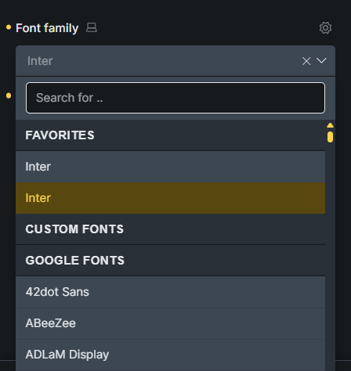
Task: Click the yellow dot before Font family
Action: pyautogui.click(x=9, y=27)
